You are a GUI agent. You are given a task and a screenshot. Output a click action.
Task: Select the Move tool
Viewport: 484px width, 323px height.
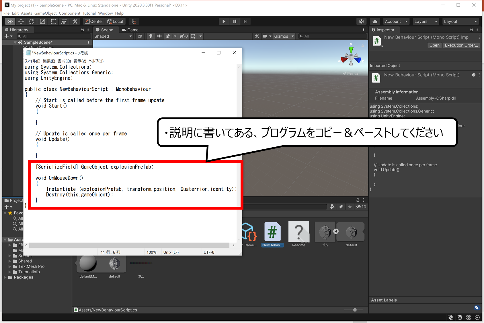(21, 22)
